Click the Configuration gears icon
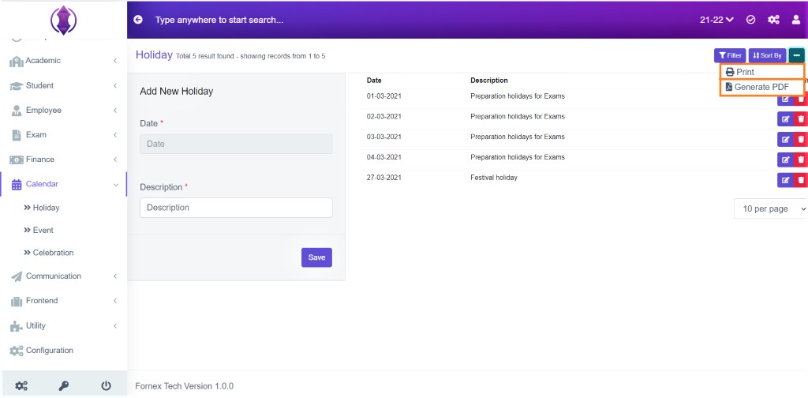Viewport: 808px width, 398px height. click(17, 351)
